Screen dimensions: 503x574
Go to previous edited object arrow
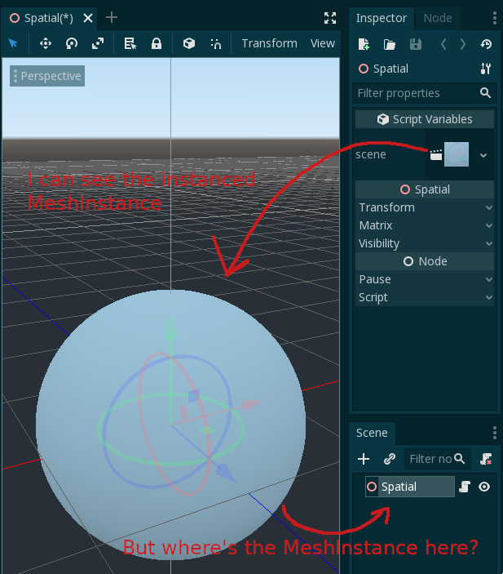point(443,44)
